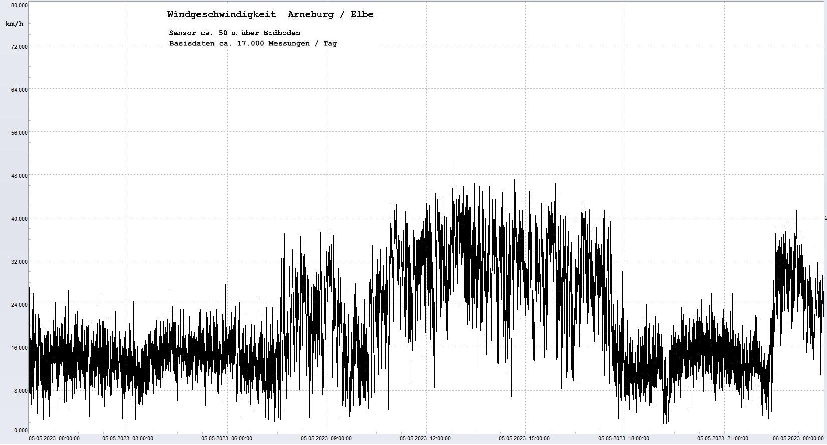Select the 80,000 y-axis label
Image resolution: width=827 pixels, height=445 pixels.
point(19,5)
